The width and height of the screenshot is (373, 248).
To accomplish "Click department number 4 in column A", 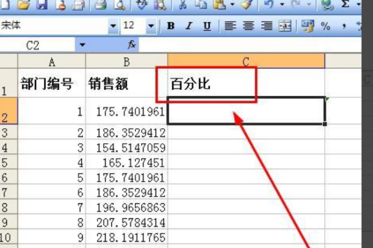I will [52, 162].
